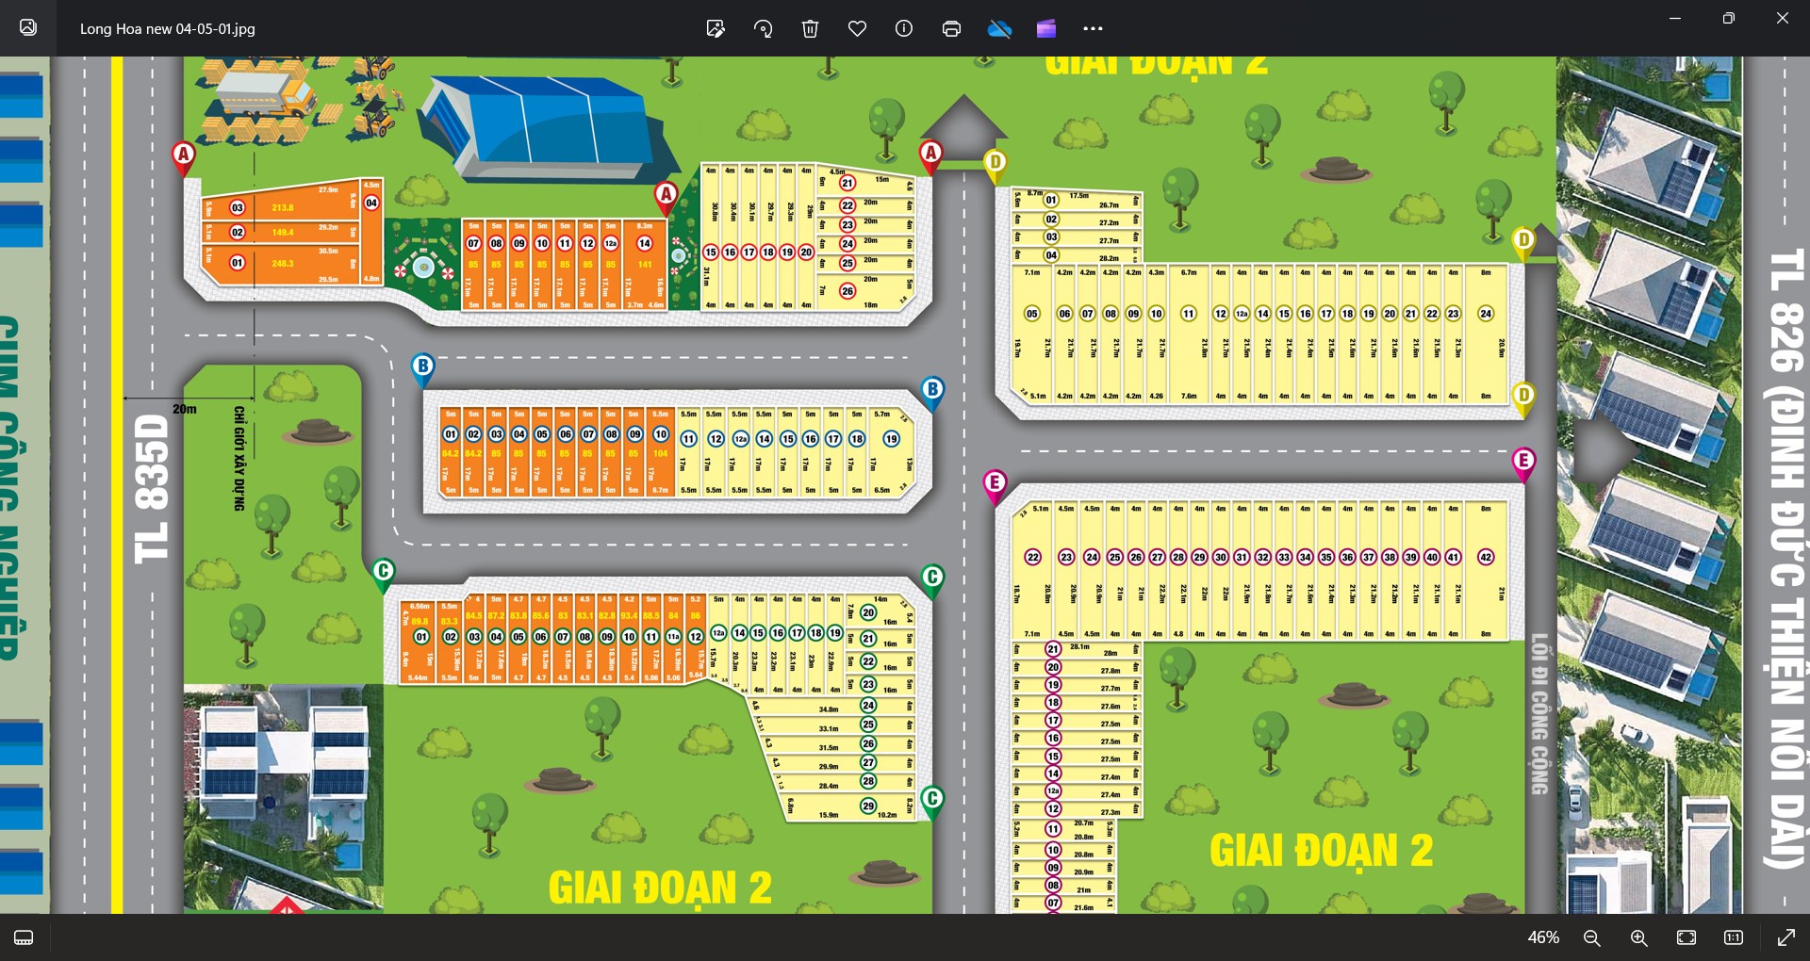Print the image using the printer icon
The image size is (1810, 961).
pyautogui.click(x=951, y=28)
